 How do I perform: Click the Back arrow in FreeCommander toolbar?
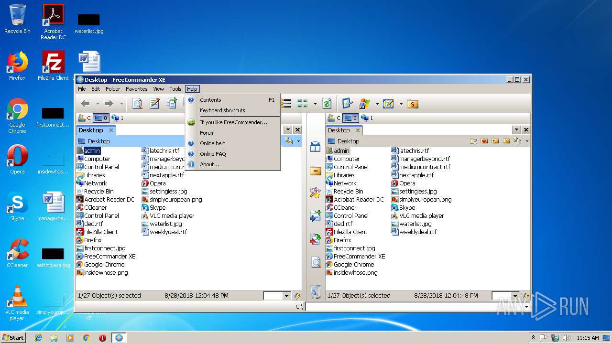click(86, 104)
